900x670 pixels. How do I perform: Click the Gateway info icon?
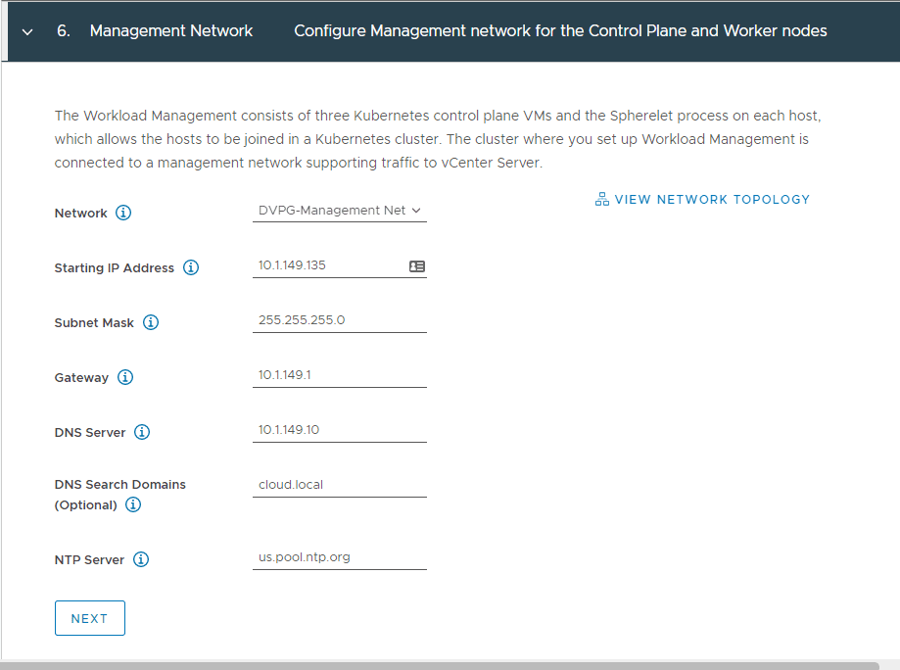pyautogui.click(x=124, y=377)
